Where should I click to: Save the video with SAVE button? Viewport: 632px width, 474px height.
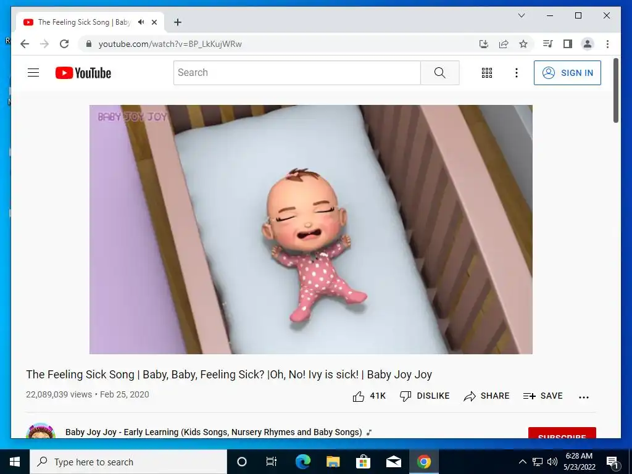tap(543, 396)
